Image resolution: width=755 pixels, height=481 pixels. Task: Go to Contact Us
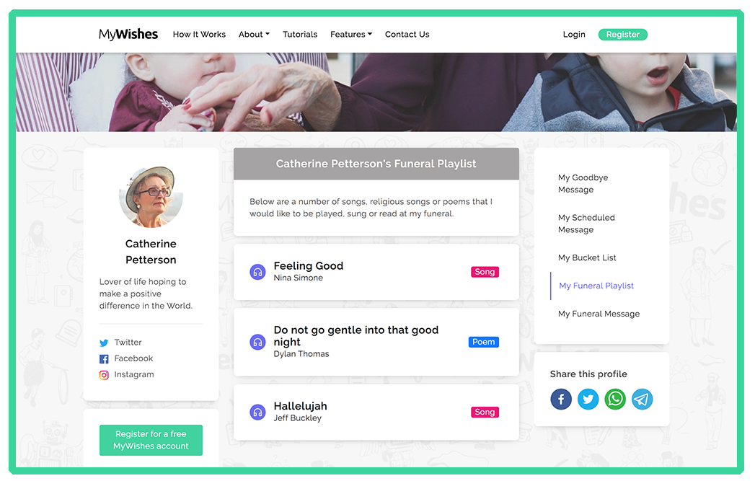click(407, 34)
